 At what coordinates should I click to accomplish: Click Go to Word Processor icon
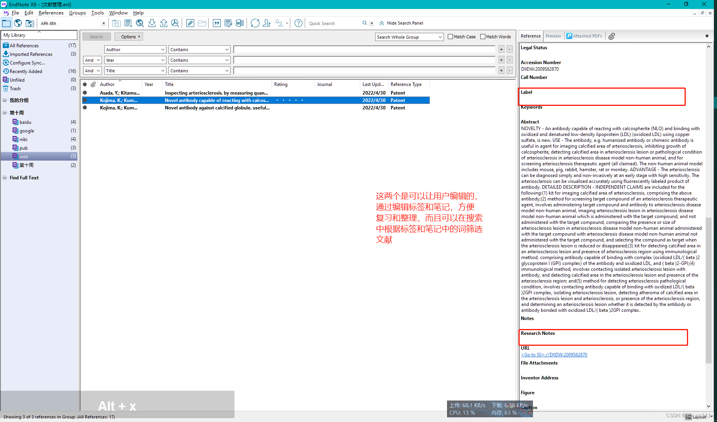(240, 23)
